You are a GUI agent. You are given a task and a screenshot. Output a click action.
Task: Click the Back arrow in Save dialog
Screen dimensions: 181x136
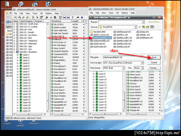pyautogui.click(x=140, y=27)
